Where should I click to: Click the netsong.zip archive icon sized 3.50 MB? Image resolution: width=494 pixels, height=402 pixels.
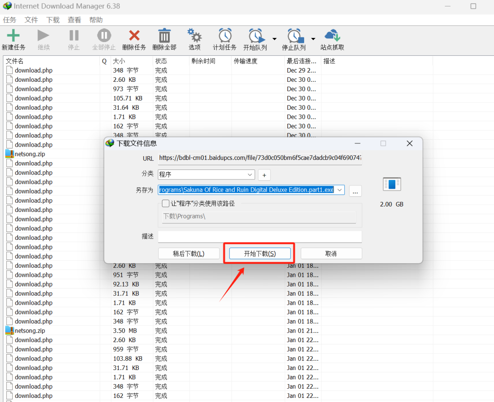pyautogui.click(x=10, y=331)
